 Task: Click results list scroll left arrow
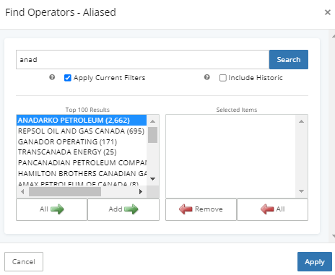[22, 191]
